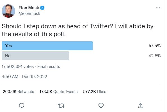View the 260.6K Retweets list
Image resolution: width=167 pixels, height=112 pixels.
click(x=18, y=92)
